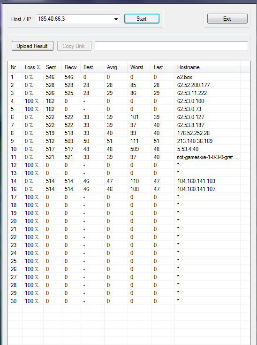Click Upload Result button
This screenshot has height=345, width=257.
[x=32, y=46]
